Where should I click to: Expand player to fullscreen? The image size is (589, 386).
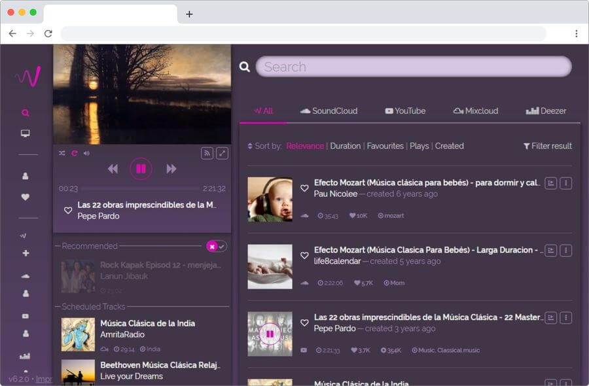[x=222, y=153]
